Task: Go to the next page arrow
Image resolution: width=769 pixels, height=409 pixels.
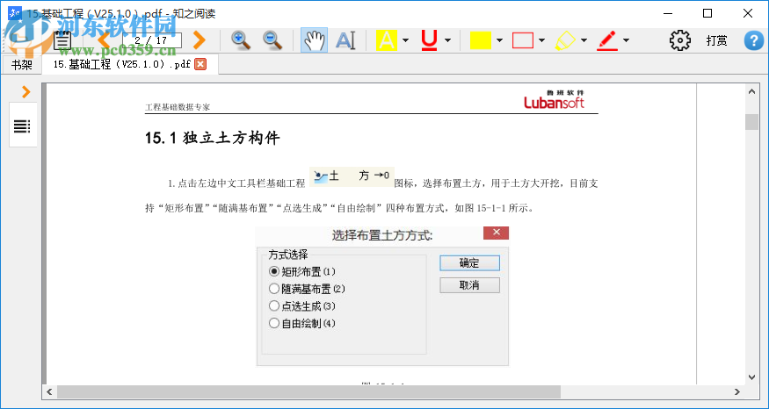Action: (199, 40)
